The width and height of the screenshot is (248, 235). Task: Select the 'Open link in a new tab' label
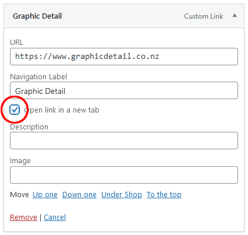pos(62,110)
